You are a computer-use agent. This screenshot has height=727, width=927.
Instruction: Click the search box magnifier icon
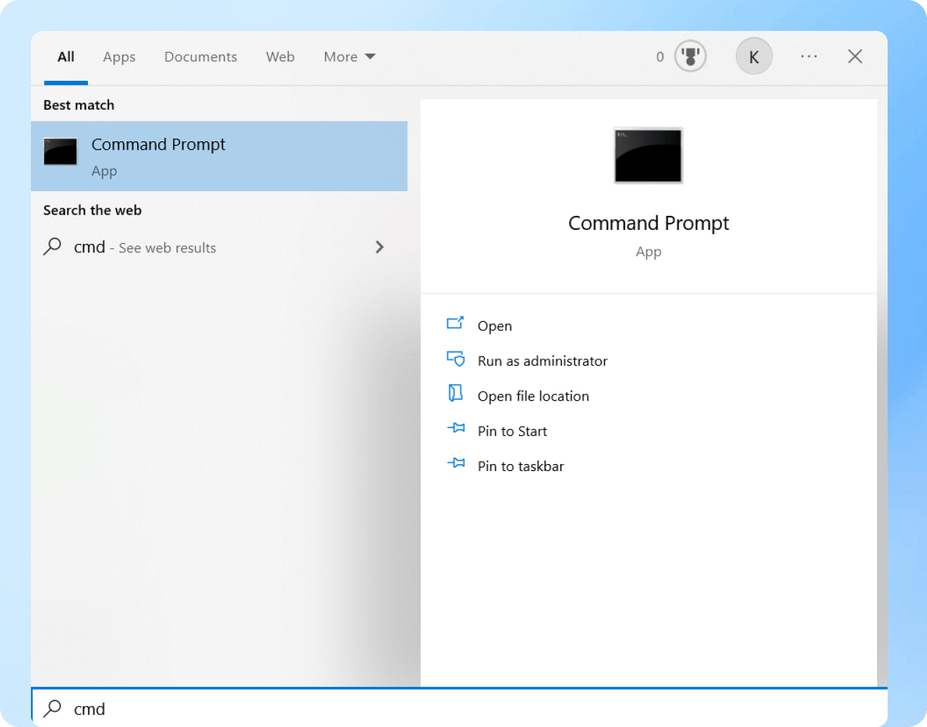tap(52, 708)
